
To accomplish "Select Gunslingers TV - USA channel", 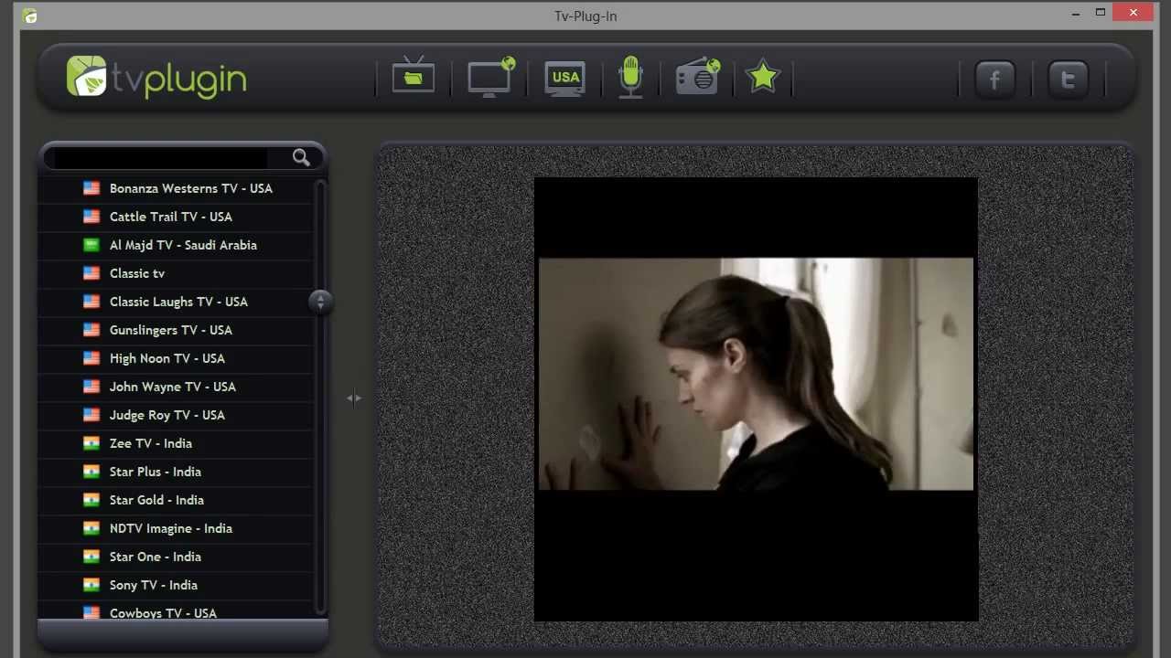I will tap(177, 330).
